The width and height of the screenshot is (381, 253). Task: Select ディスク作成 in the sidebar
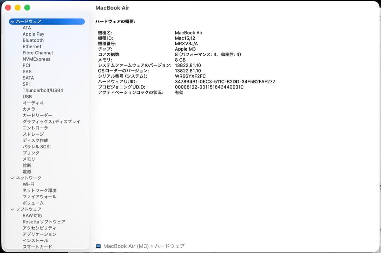click(35, 141)
